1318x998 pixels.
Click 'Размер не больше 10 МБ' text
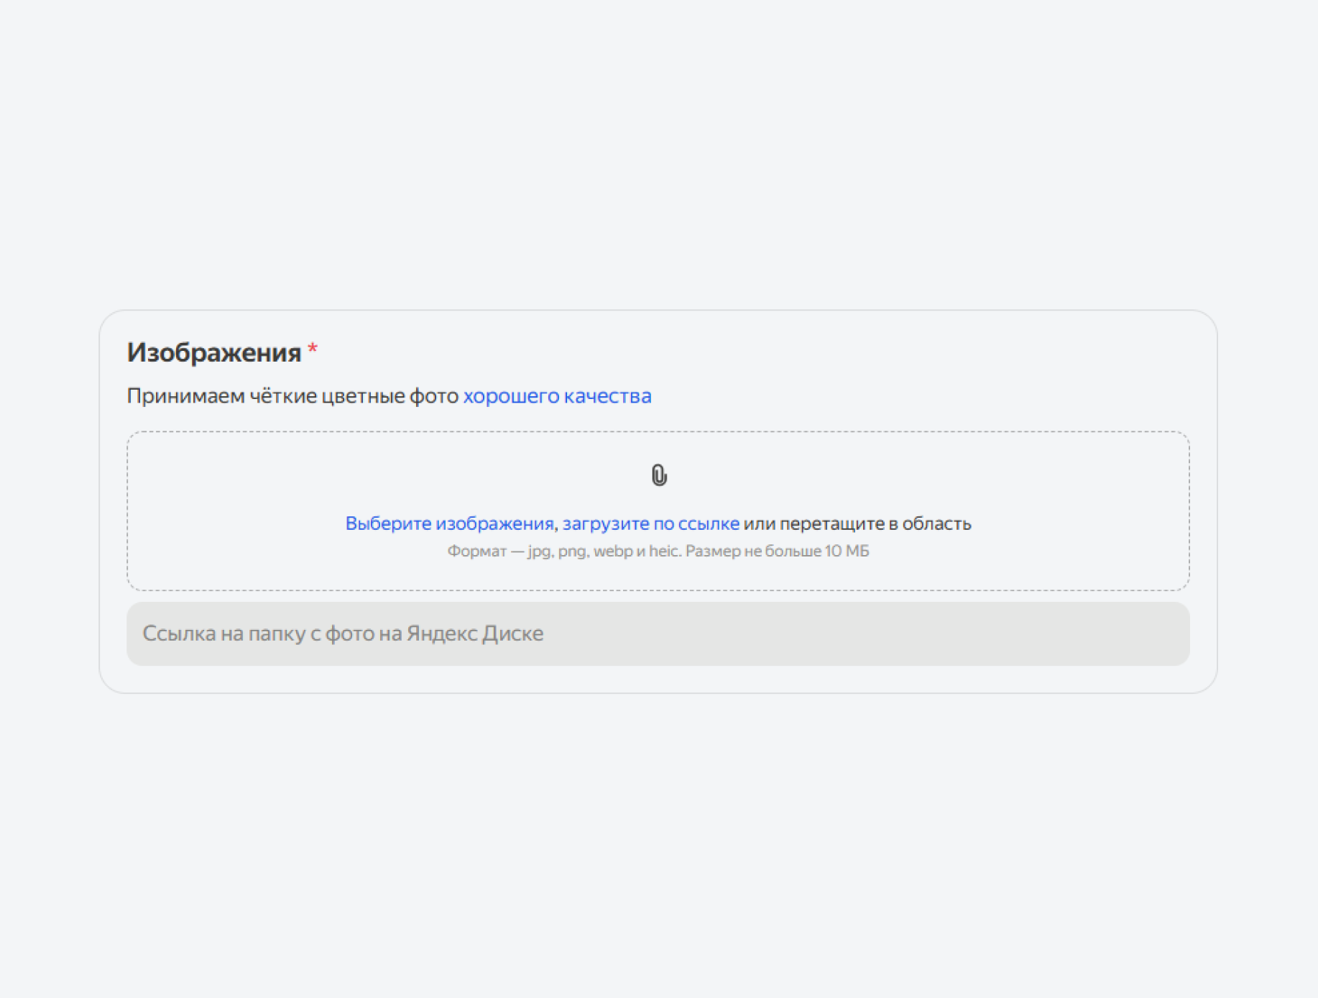click(777, 551)
